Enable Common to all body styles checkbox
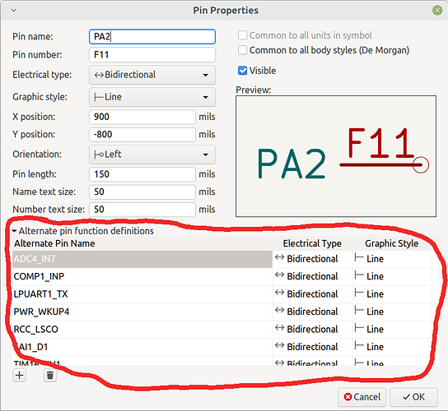 [243, 50]
